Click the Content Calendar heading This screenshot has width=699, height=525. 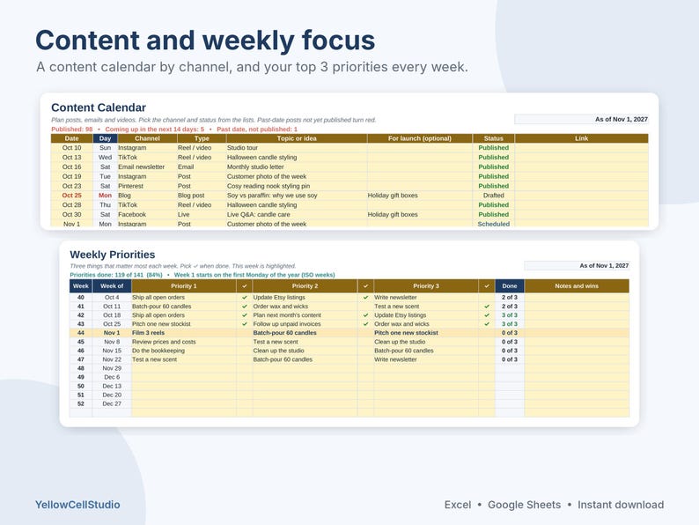click(99, 107)
